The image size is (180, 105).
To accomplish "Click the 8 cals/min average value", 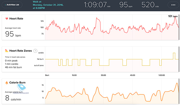I will tap(13, 98).
